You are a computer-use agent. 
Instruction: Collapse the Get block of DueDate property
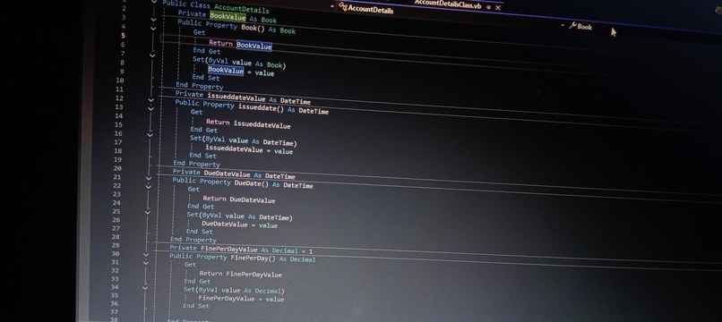point(148,187)
